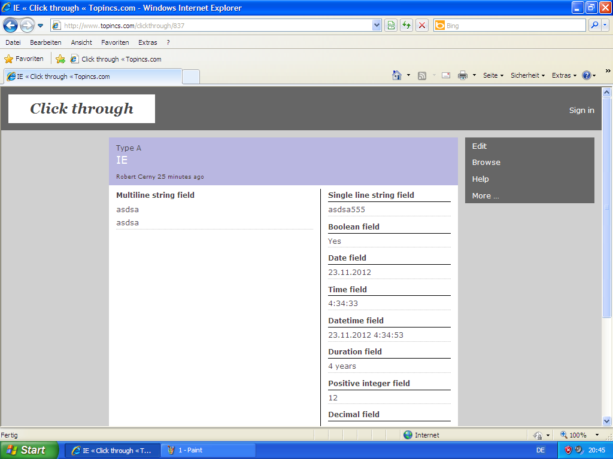
Task: Open the Ansicht menu
Action: 81,42
